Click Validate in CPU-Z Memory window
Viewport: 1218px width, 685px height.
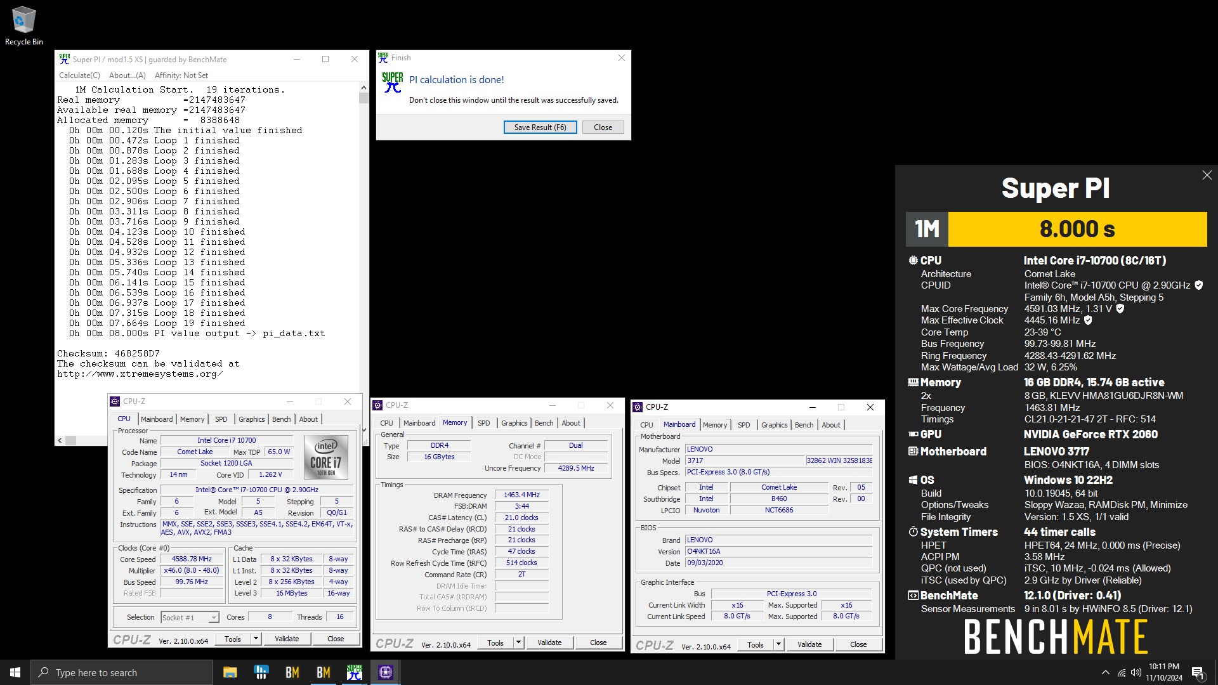[549, 643]
